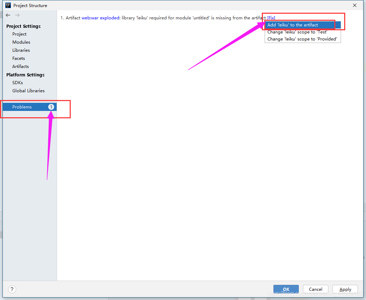Click the missing library problem message
366x300 pixels.
163,18
